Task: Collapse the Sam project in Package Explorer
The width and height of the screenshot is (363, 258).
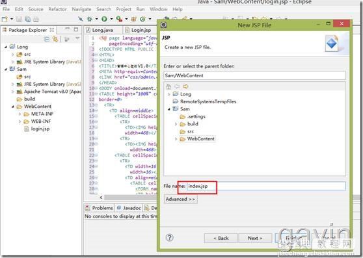Action: tap(6, 69)
